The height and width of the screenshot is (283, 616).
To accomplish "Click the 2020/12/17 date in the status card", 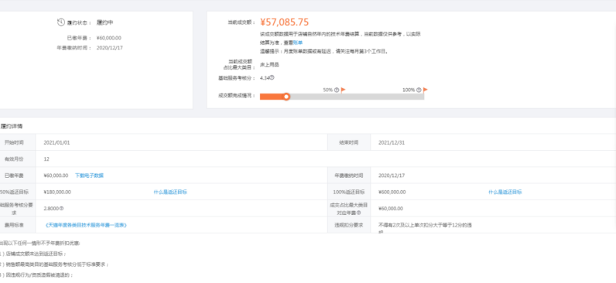I will click(x=110, y=47).
